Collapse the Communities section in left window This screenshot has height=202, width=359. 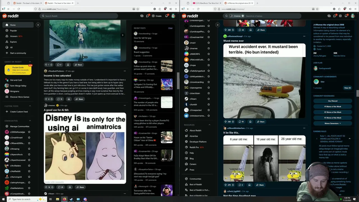click(x=30, y=121)
